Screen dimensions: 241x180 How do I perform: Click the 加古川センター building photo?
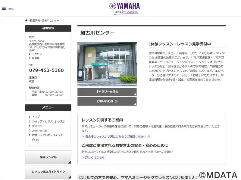[107, 64]
